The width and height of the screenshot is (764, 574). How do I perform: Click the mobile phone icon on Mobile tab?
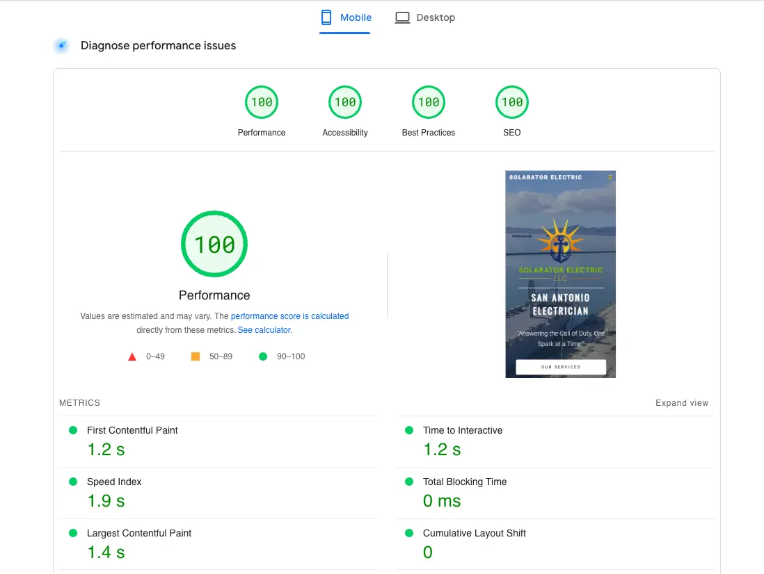pos(326,17)
